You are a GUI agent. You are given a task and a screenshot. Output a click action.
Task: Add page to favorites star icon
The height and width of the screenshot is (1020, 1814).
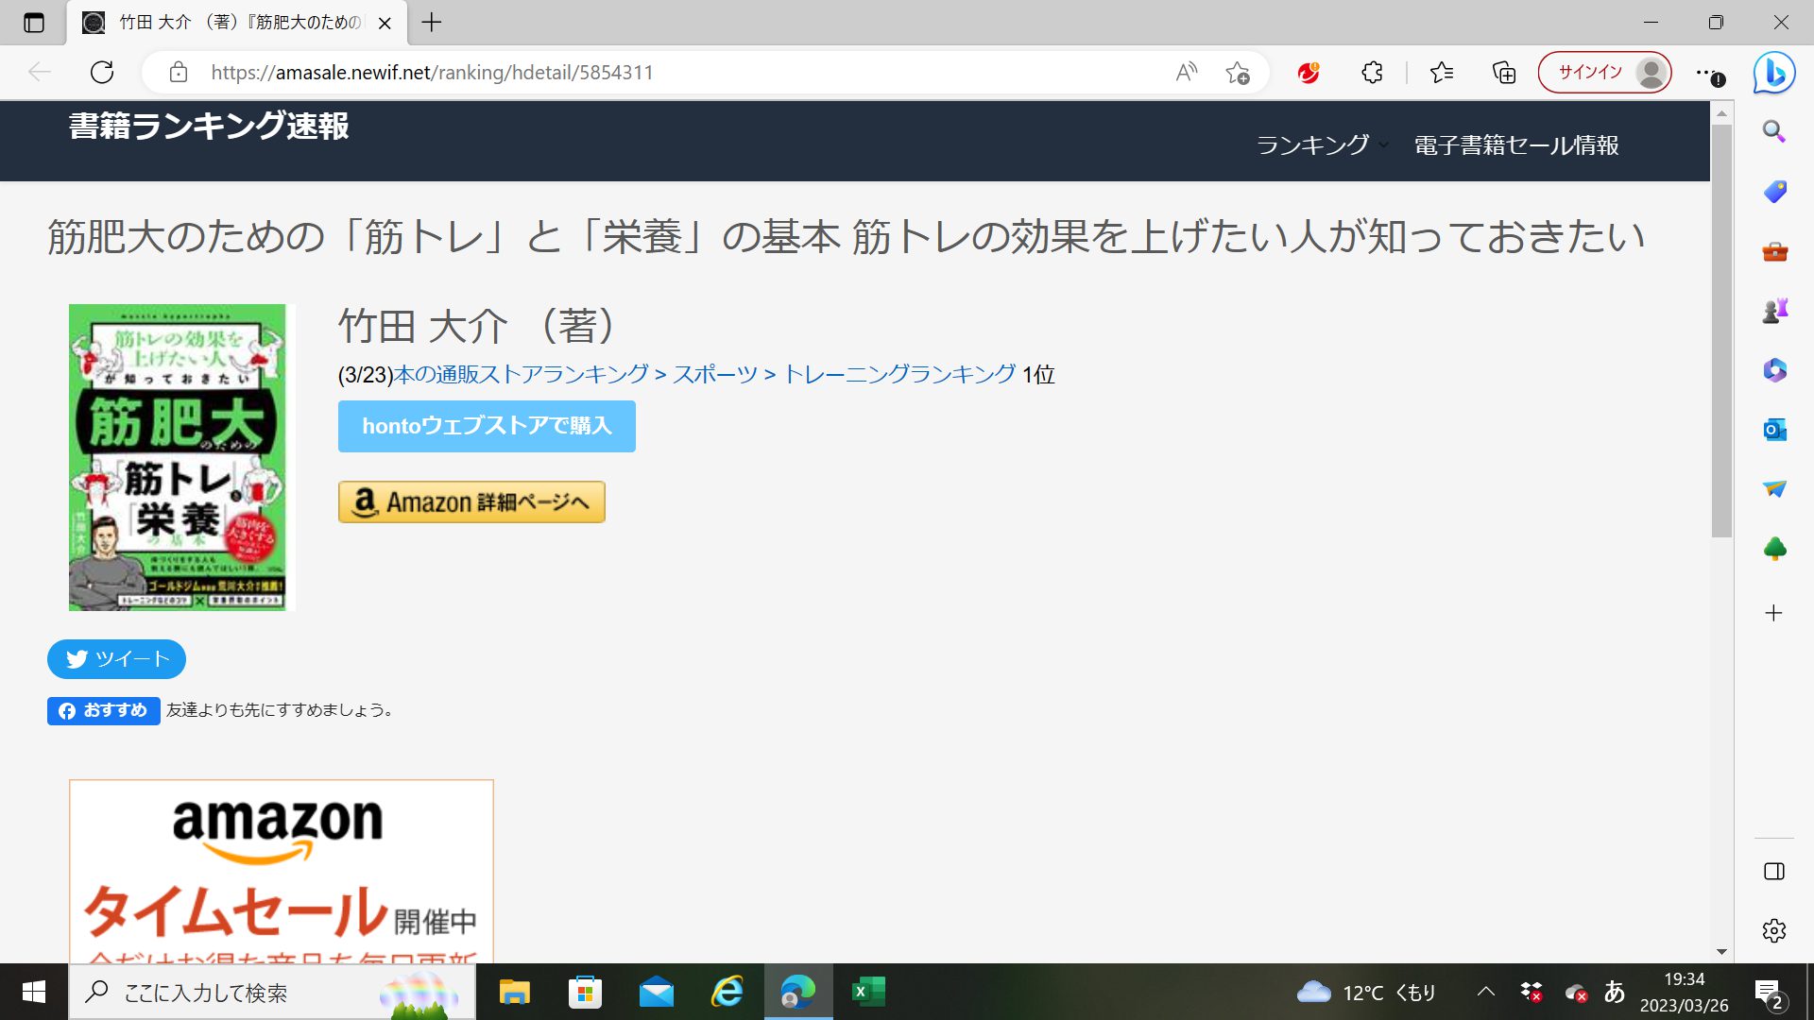click(x=1237, y=72)
